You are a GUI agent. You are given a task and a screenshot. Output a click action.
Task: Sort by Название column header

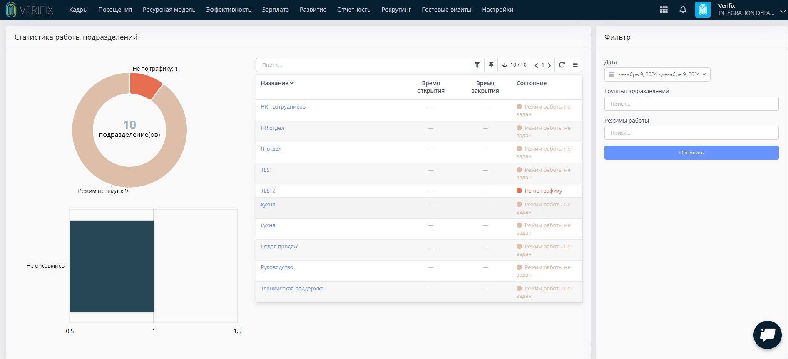click(277, 83)
